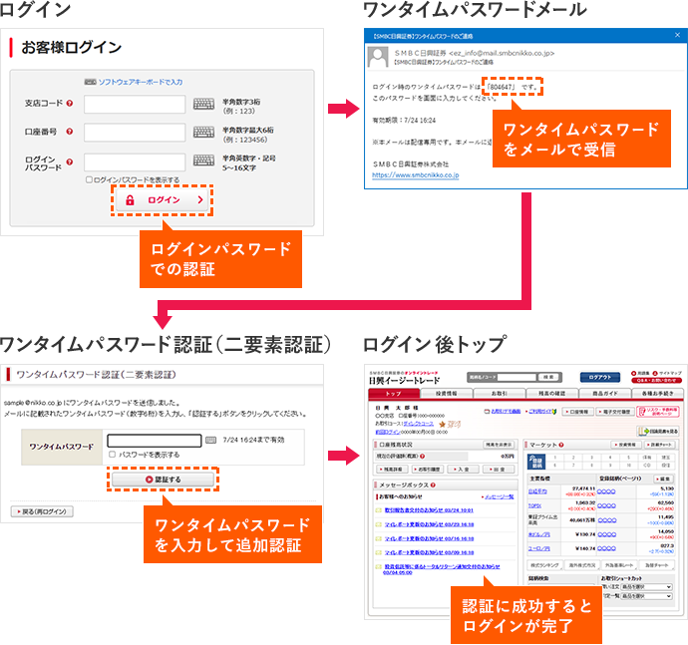The height and width of the screenshot is (645, 688).
Task: Go back with 戻る(再ログイン) button
Action: point(42,511)
